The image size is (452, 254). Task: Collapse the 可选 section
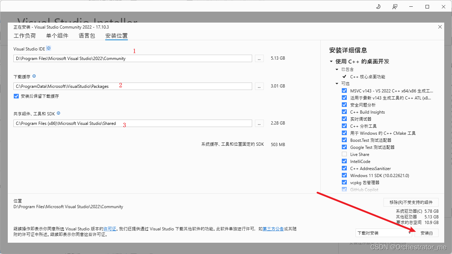click(337, 84)
